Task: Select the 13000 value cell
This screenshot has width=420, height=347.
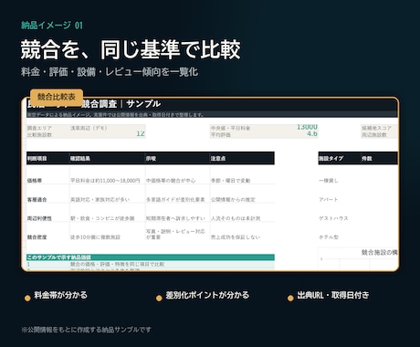Action: (307, 127)
